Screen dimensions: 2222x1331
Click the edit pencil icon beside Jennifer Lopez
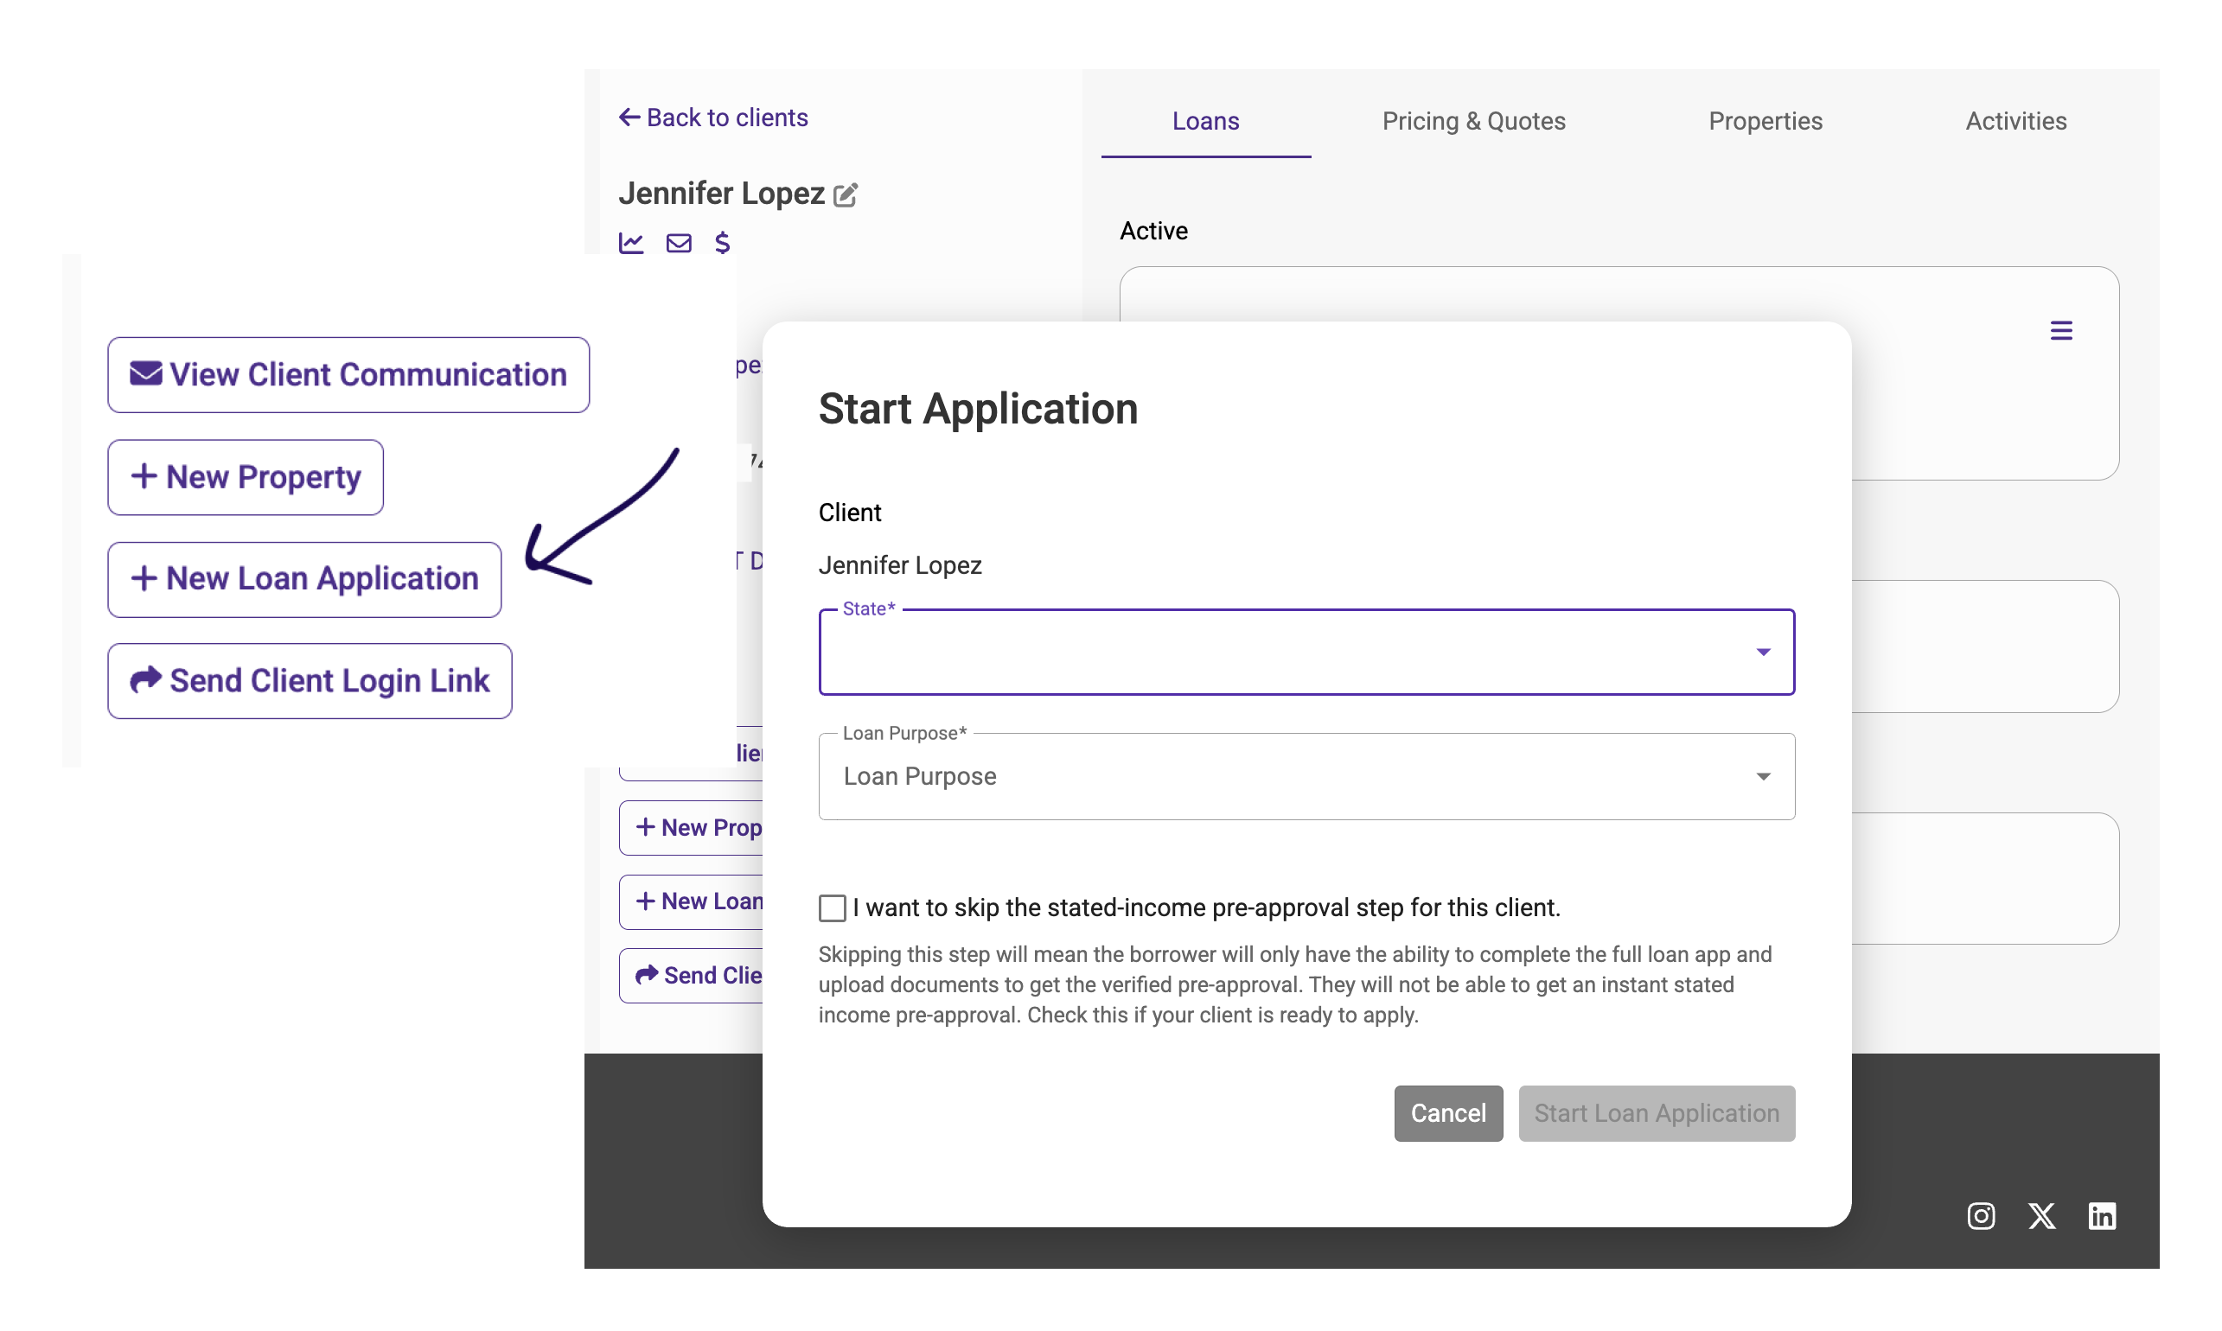tap(845, 194)
